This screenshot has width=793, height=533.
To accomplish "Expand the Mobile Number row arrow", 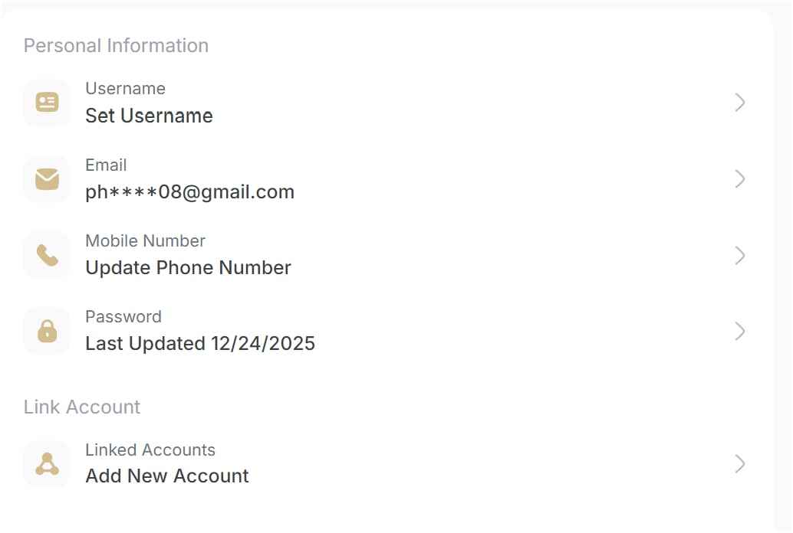I will click(x=739, y=255).
